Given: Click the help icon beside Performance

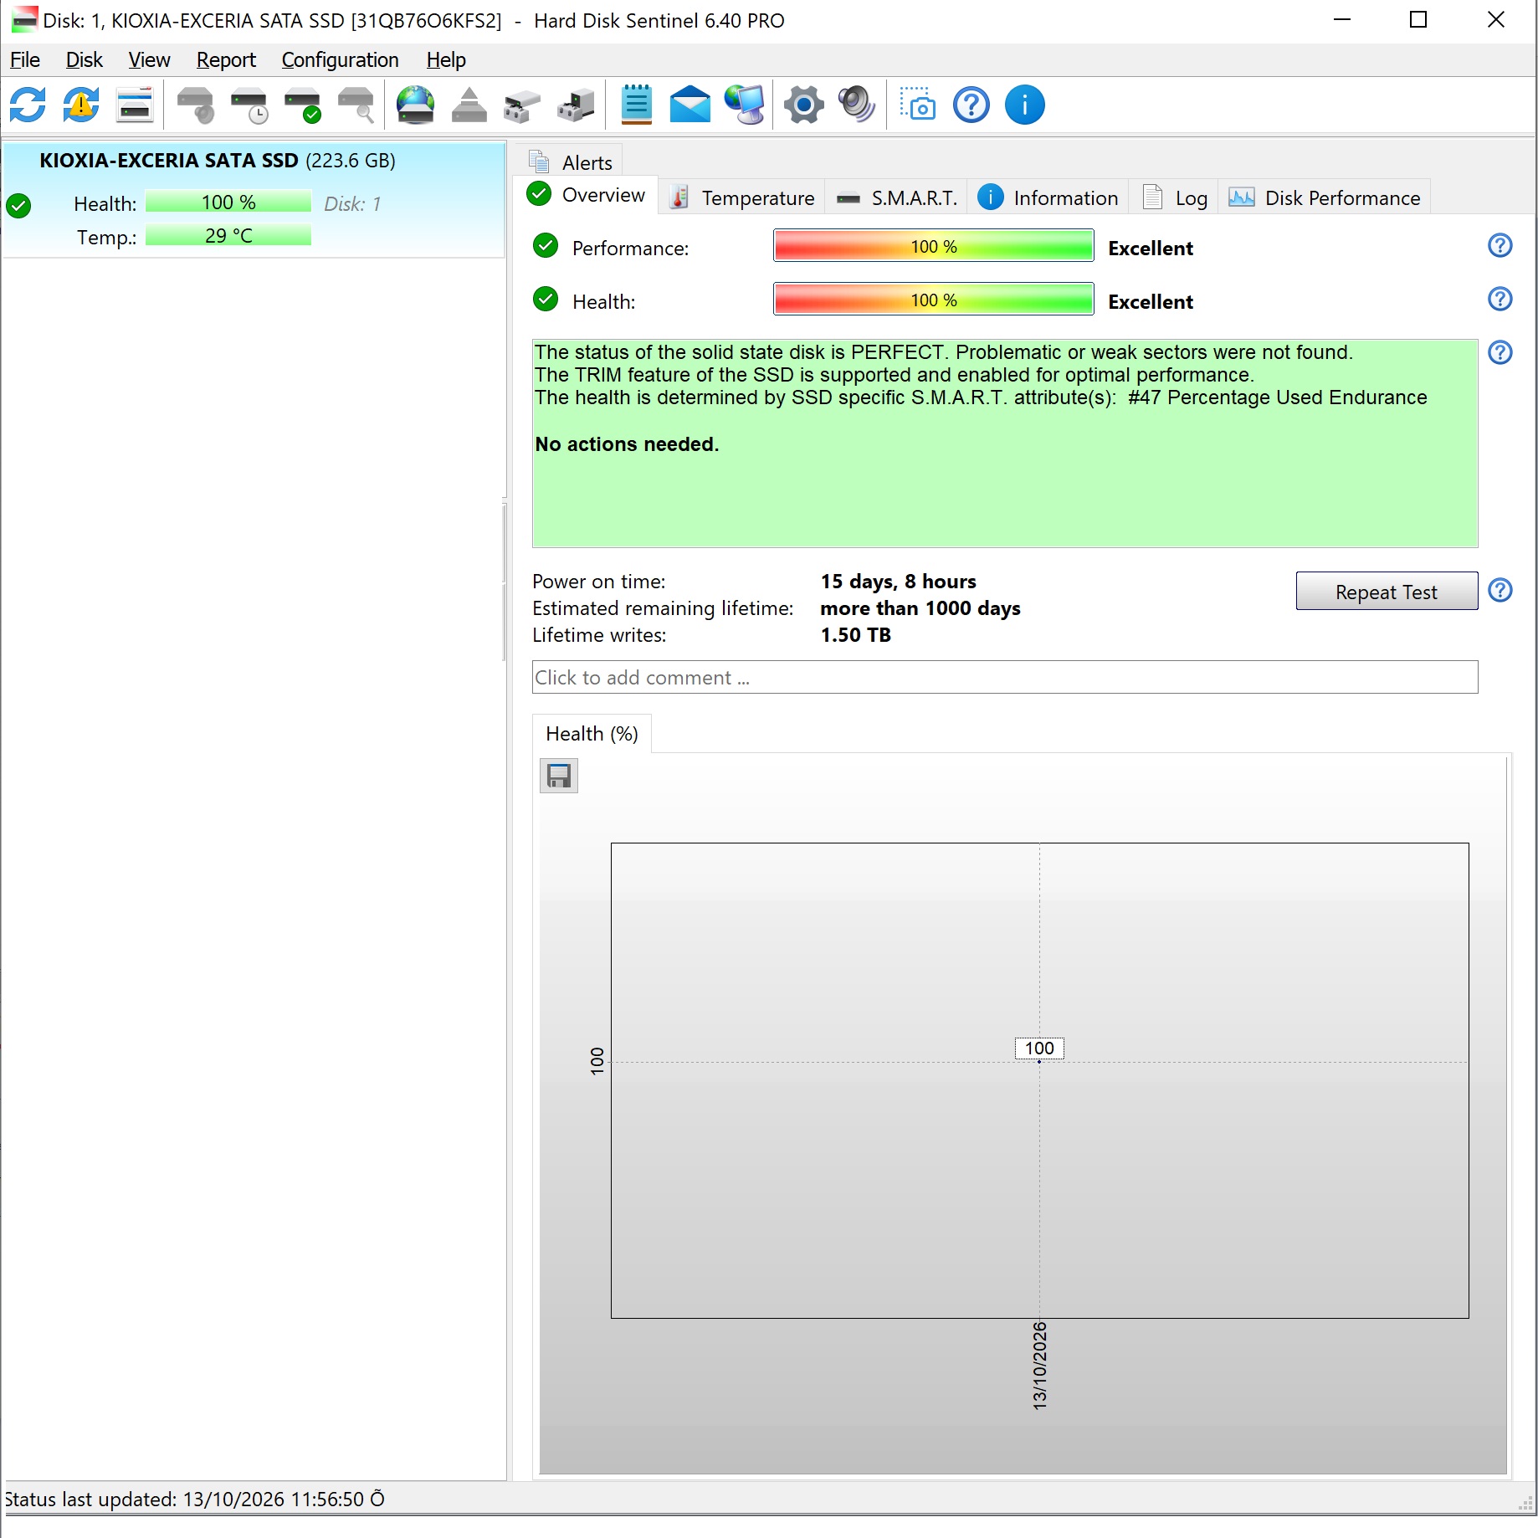Looking at the screenshot, I should (1500, 246).
